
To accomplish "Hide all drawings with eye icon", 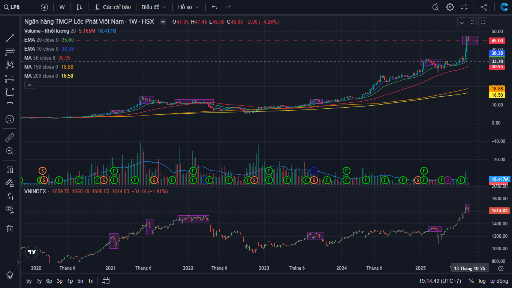I will click(10, 209).
